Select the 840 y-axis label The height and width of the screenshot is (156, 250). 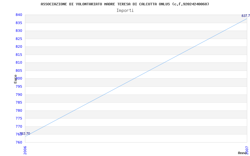[19, 15]
